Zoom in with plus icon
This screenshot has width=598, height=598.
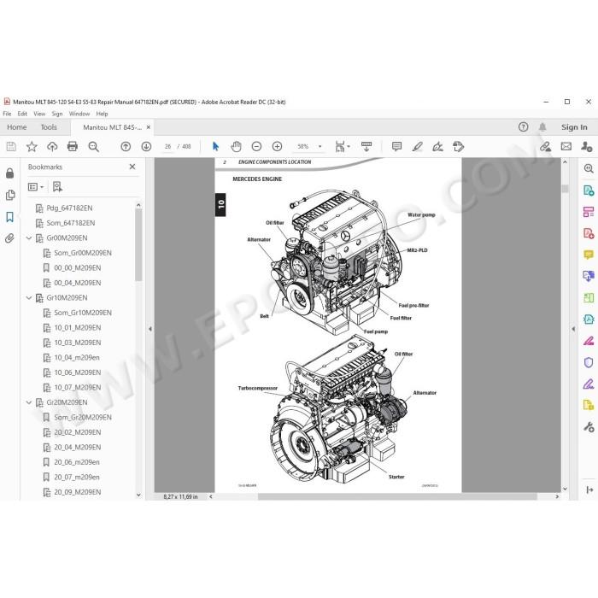pos(278,146)
